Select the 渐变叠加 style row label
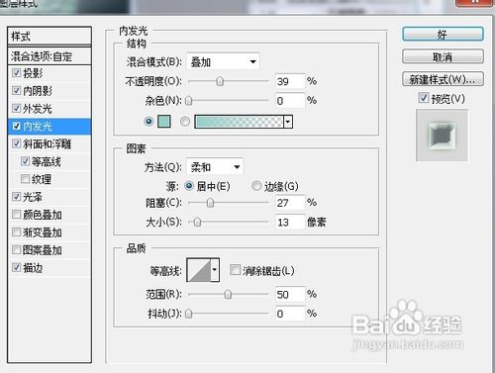This screenshot has height=373, width=495. [43, 233]
